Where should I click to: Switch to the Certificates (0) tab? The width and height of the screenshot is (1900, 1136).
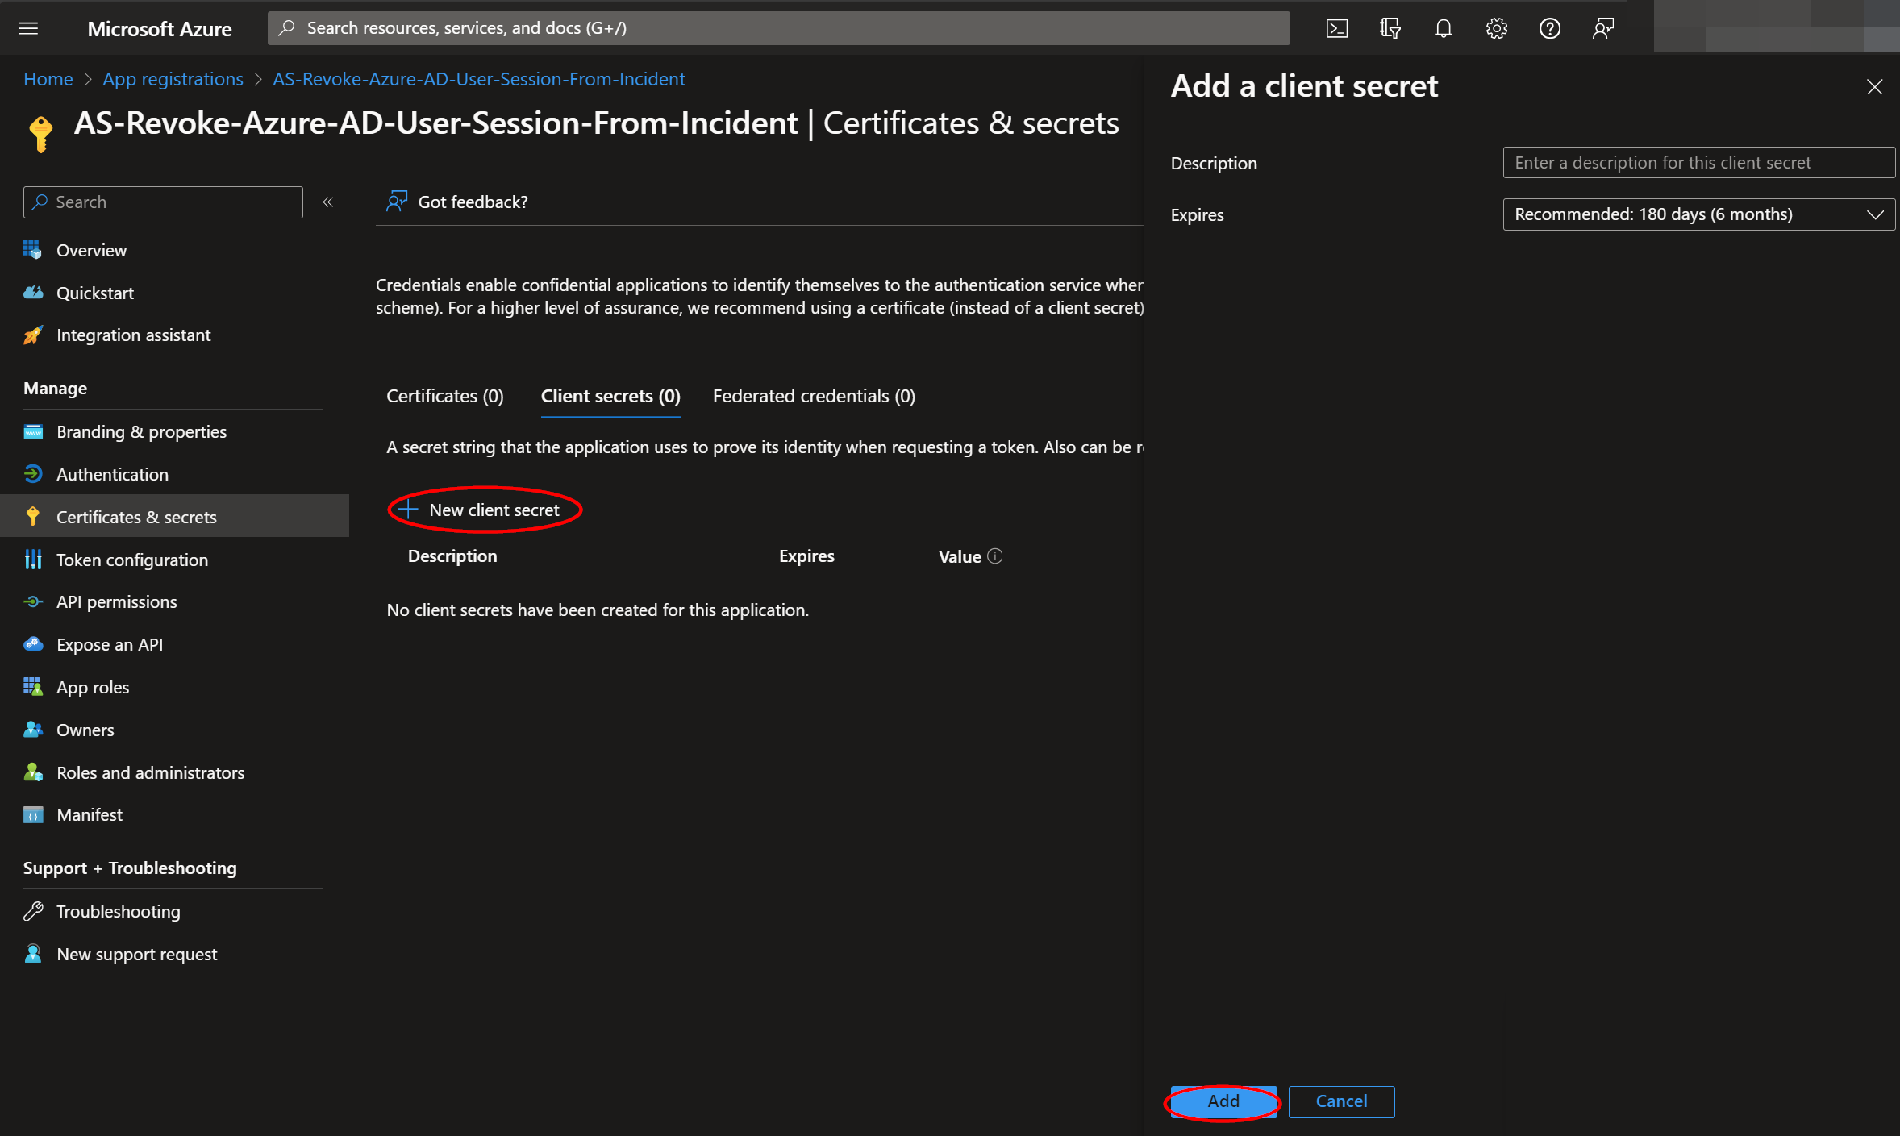click(444, 396)
